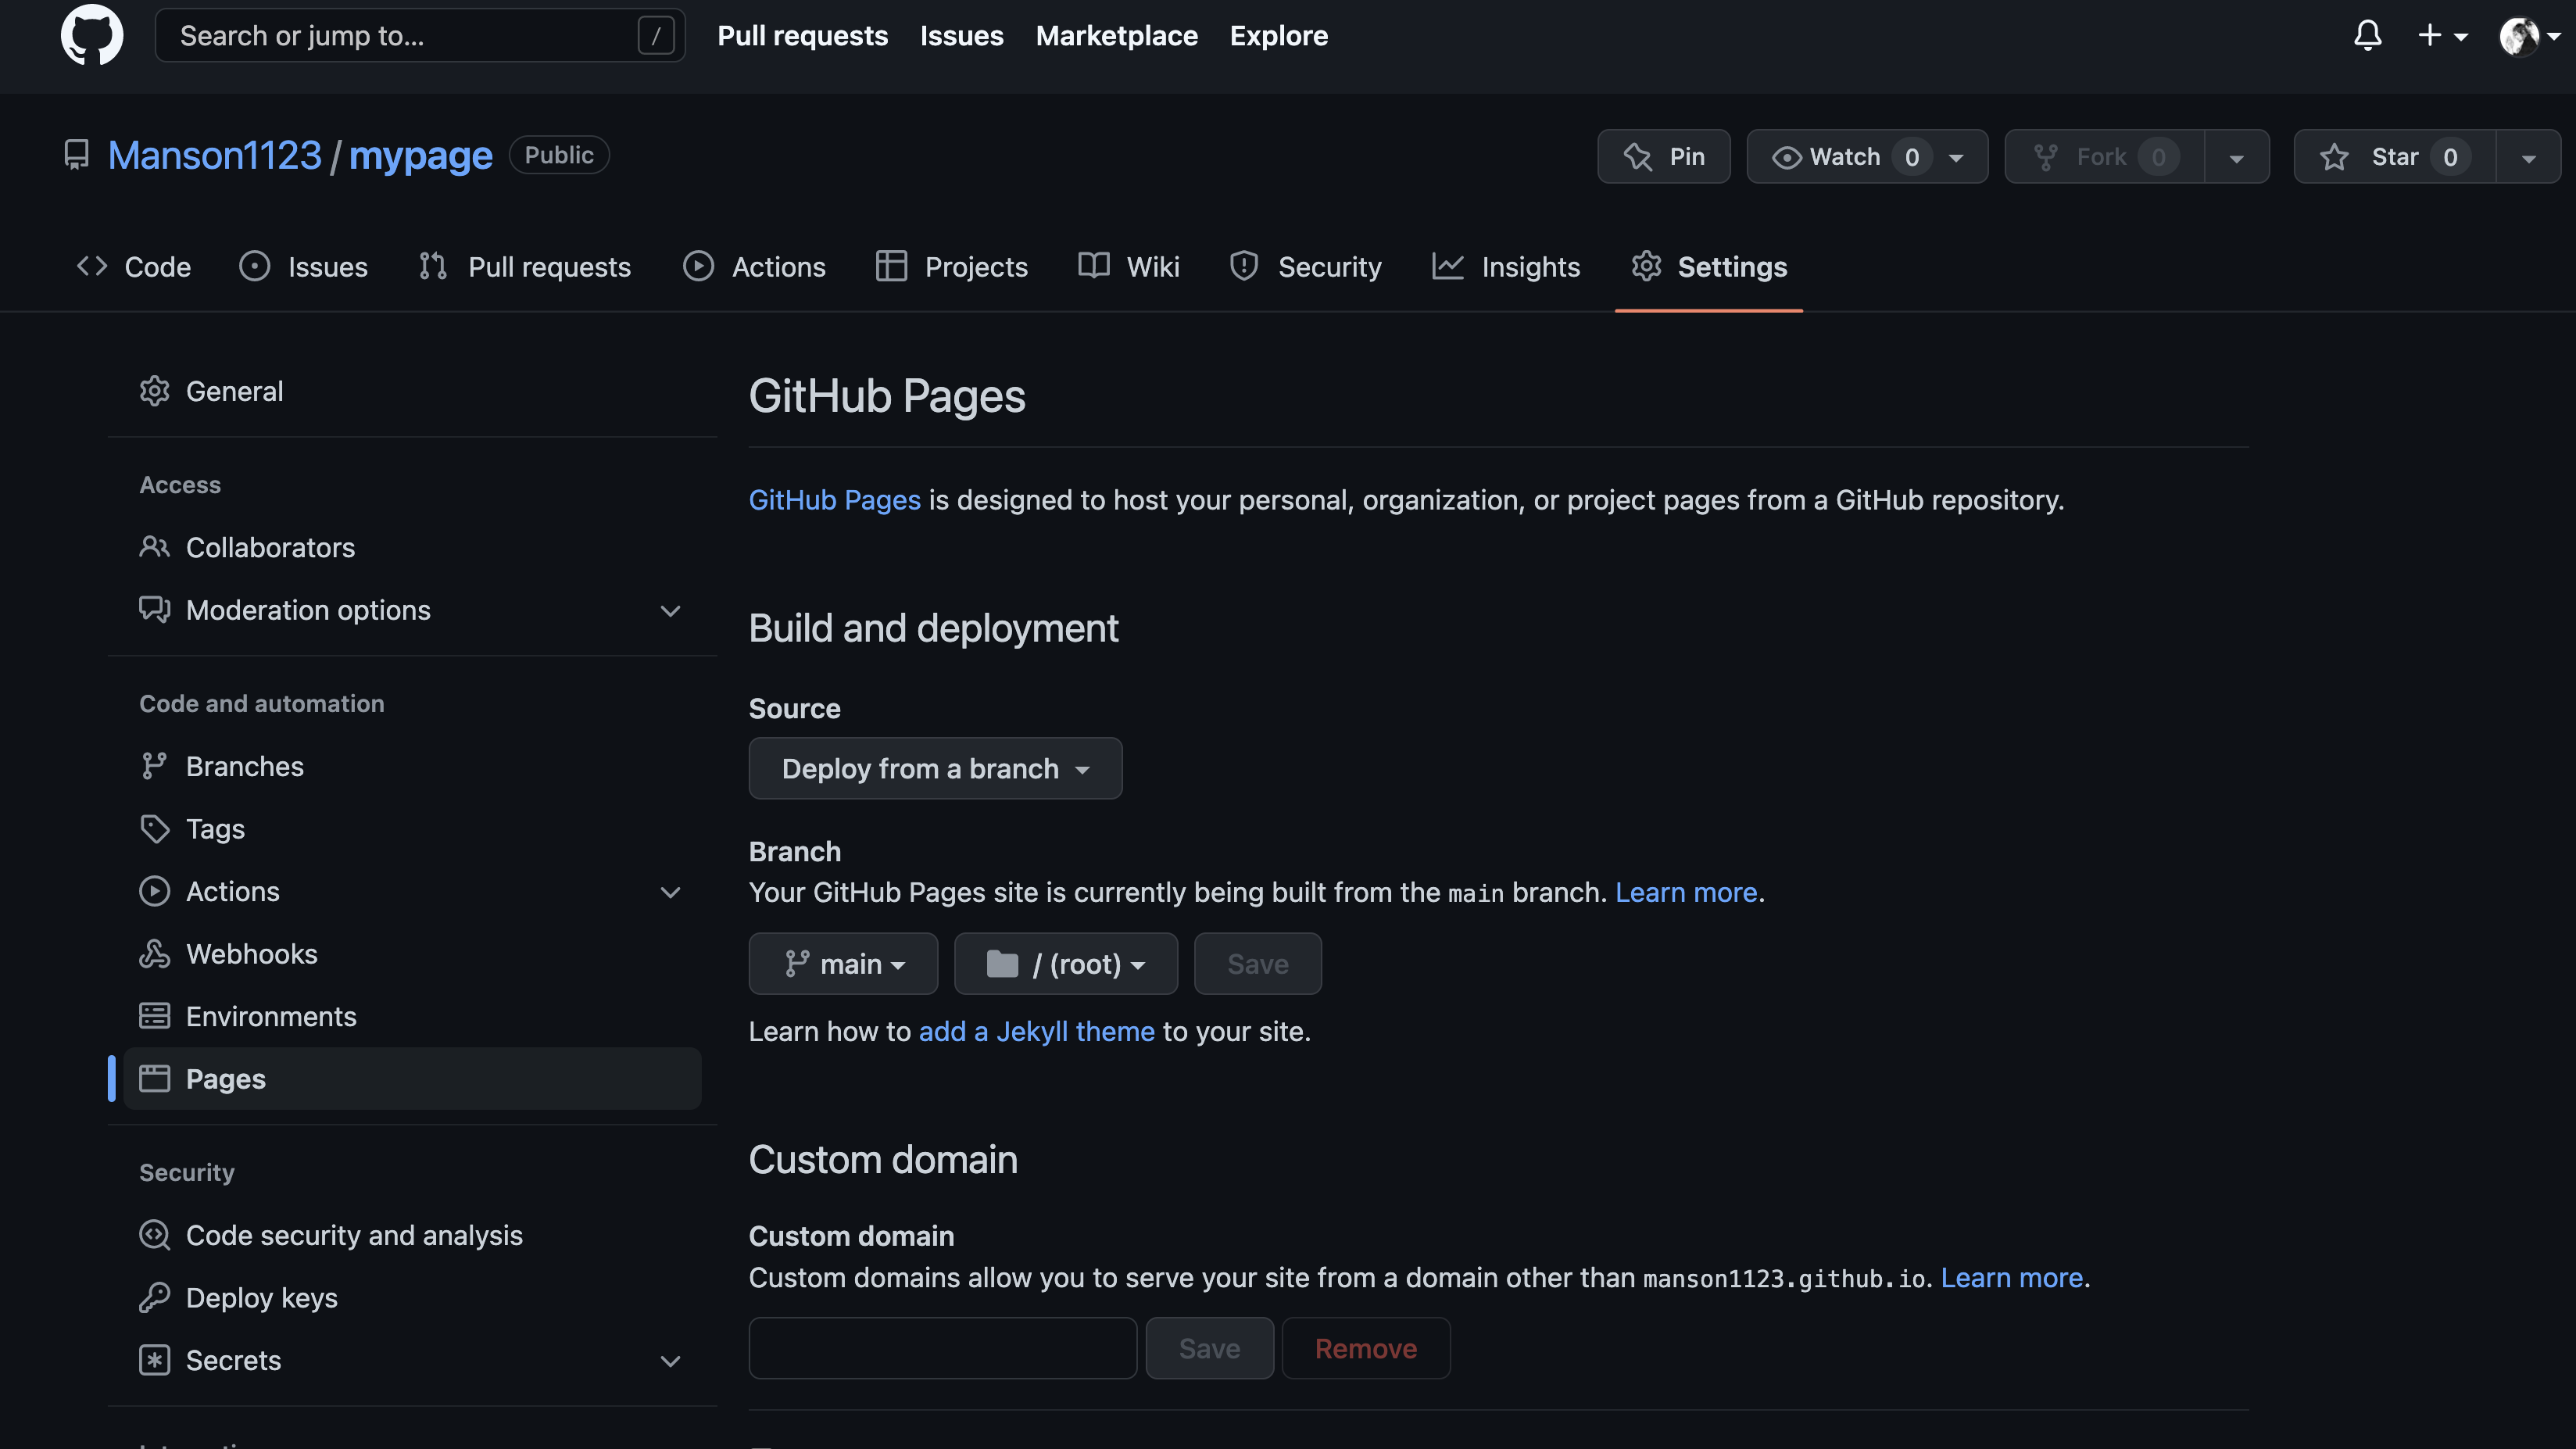This screenshot has height=1449, width=2576.
Task: Pin the repository
Action: tap(1663, 156)
